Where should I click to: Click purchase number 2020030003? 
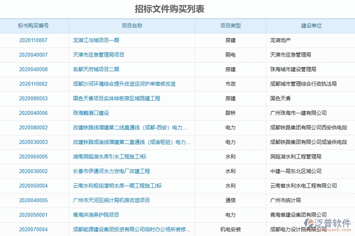35,142
